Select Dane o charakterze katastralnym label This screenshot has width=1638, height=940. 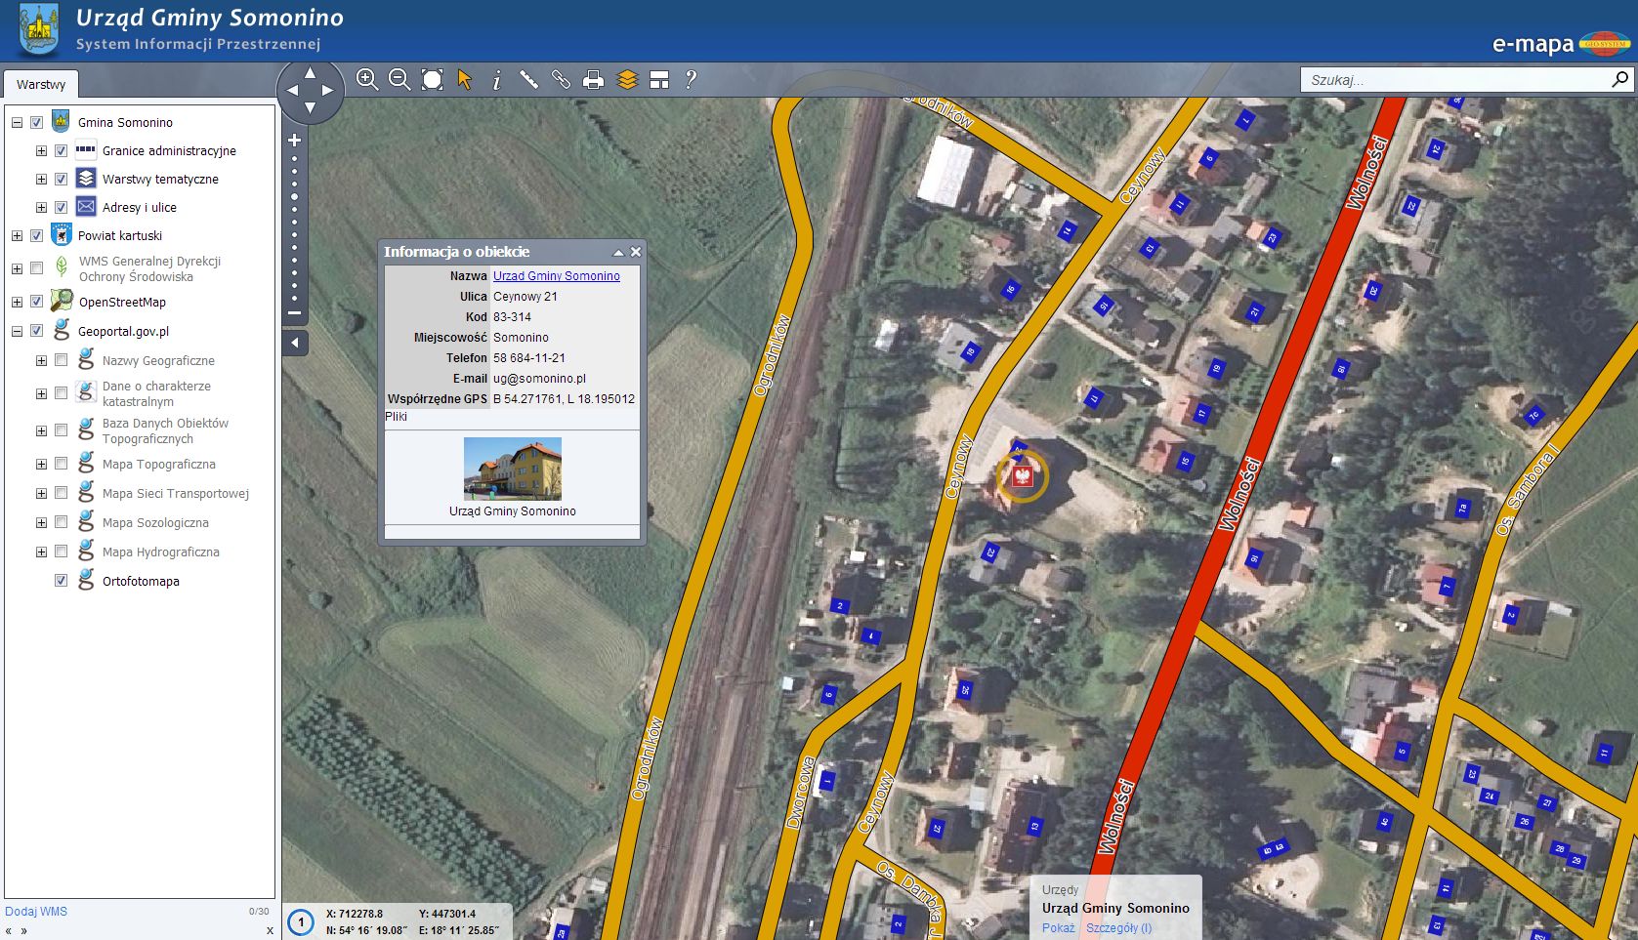(x=156, y=393)
